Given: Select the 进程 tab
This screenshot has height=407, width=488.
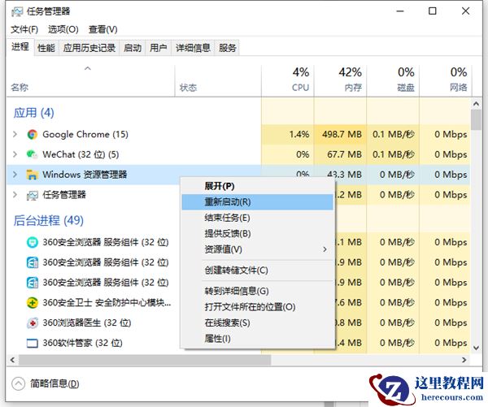Looking at the screenshot, I should click(x=20, y=47).
